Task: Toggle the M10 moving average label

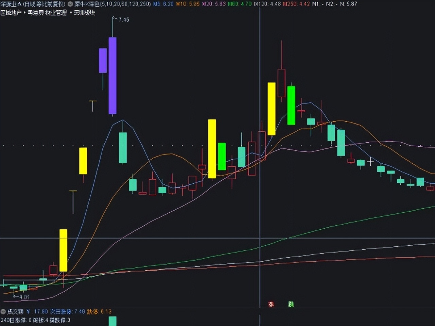Action: (188, 4)
